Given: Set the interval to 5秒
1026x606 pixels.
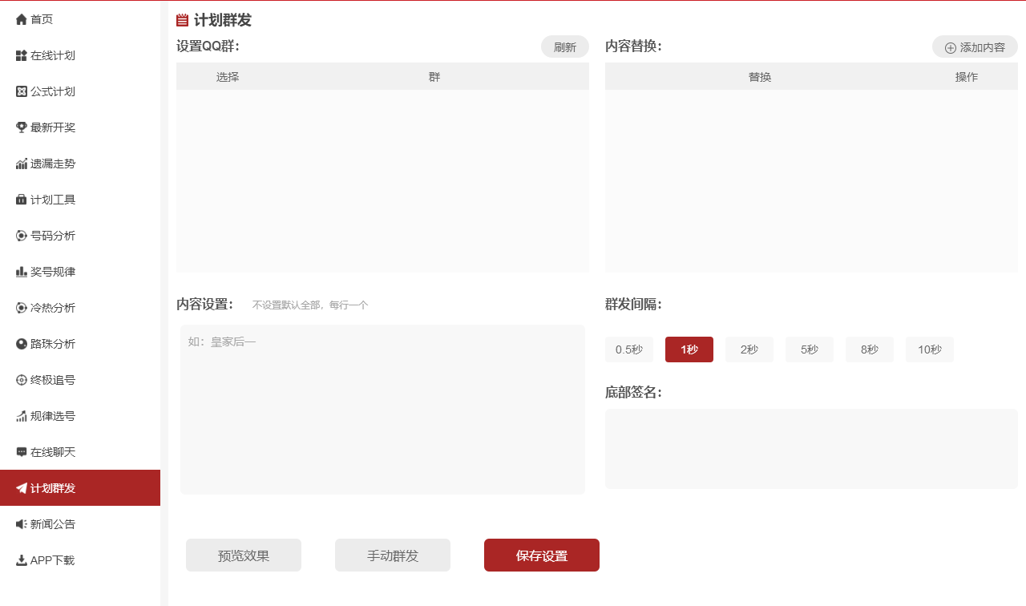Looking at the screenshot, I should [x=810, y=349].
